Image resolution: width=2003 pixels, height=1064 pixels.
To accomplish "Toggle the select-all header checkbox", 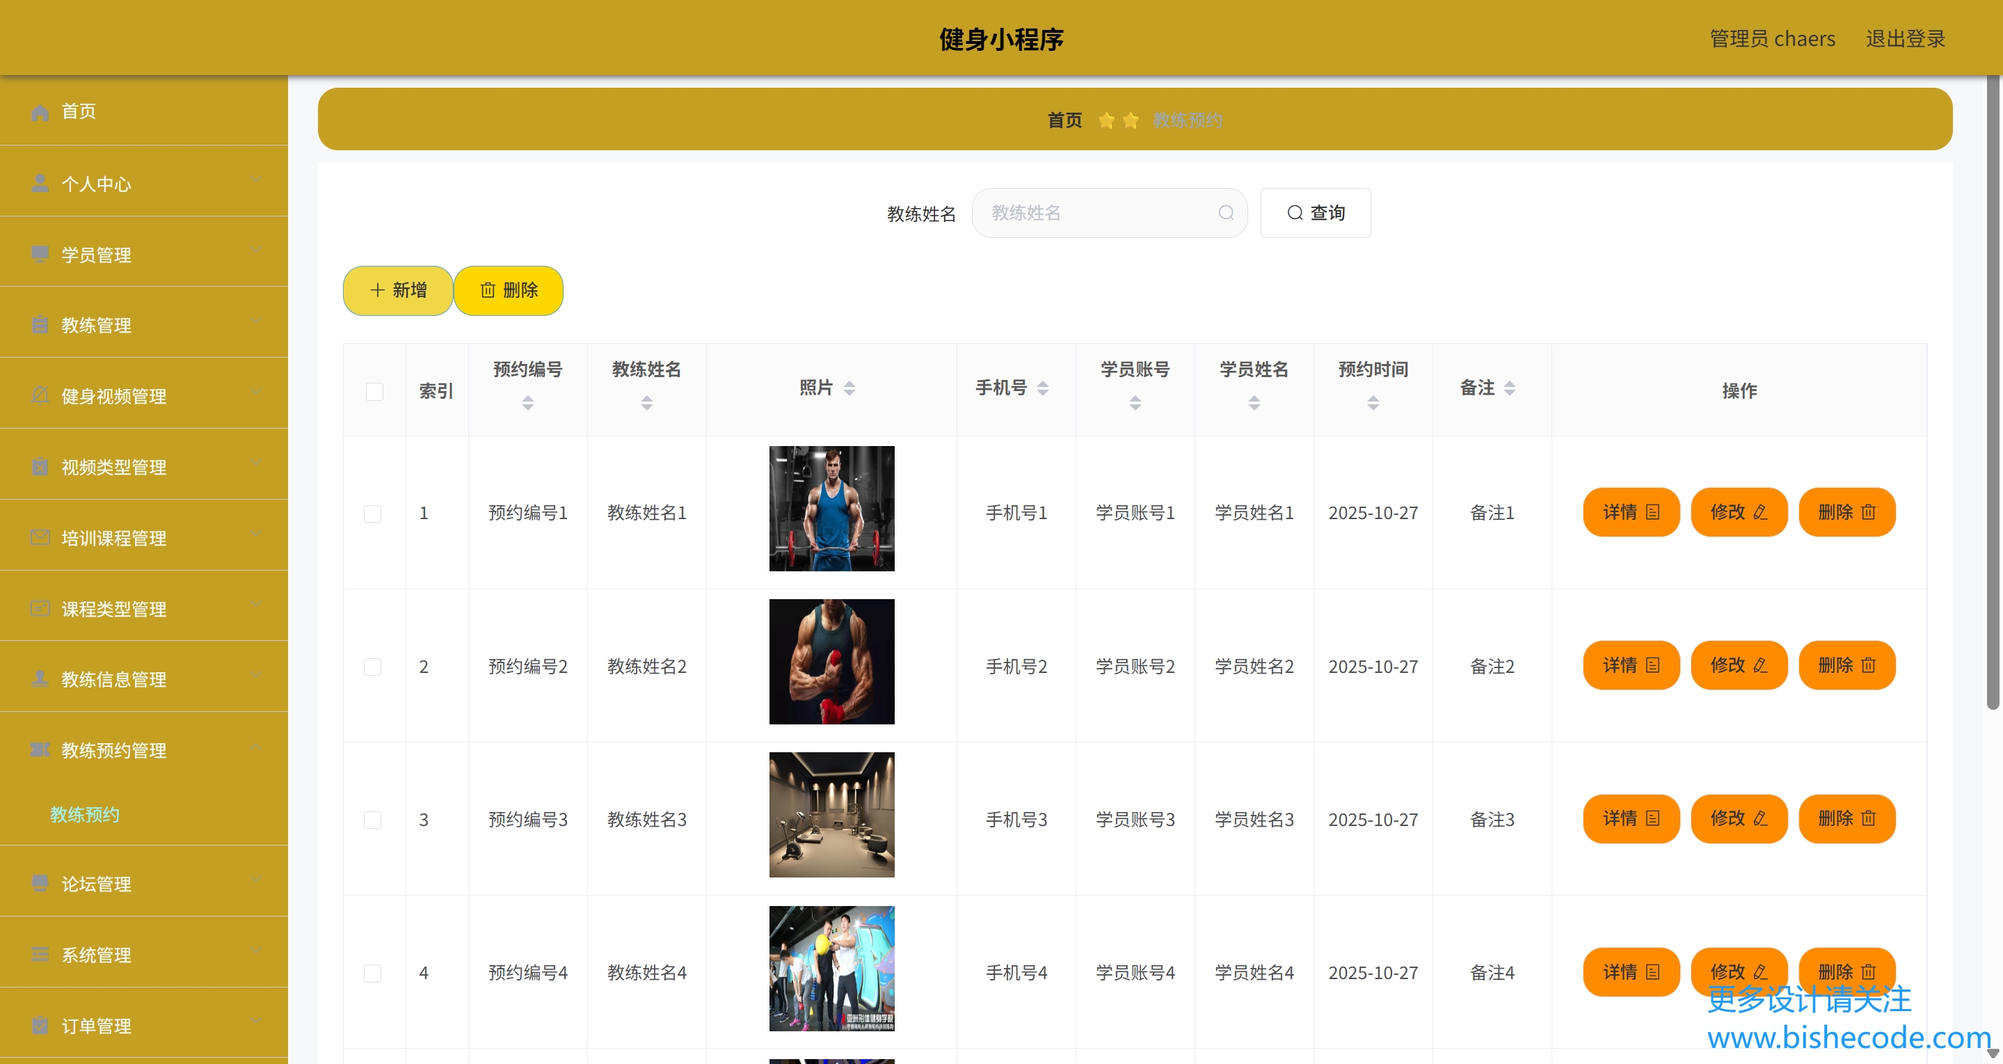I will tap(374, 391).
